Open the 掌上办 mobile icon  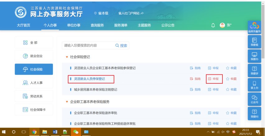coord(254,85)
